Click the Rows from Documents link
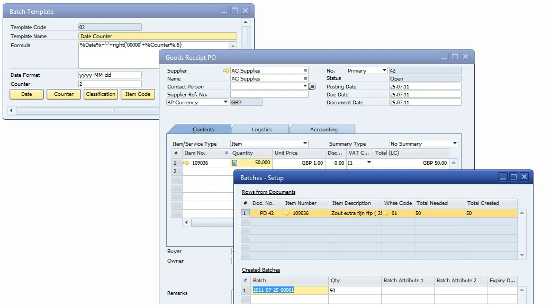The image size is (551, 305). (268, 192)
